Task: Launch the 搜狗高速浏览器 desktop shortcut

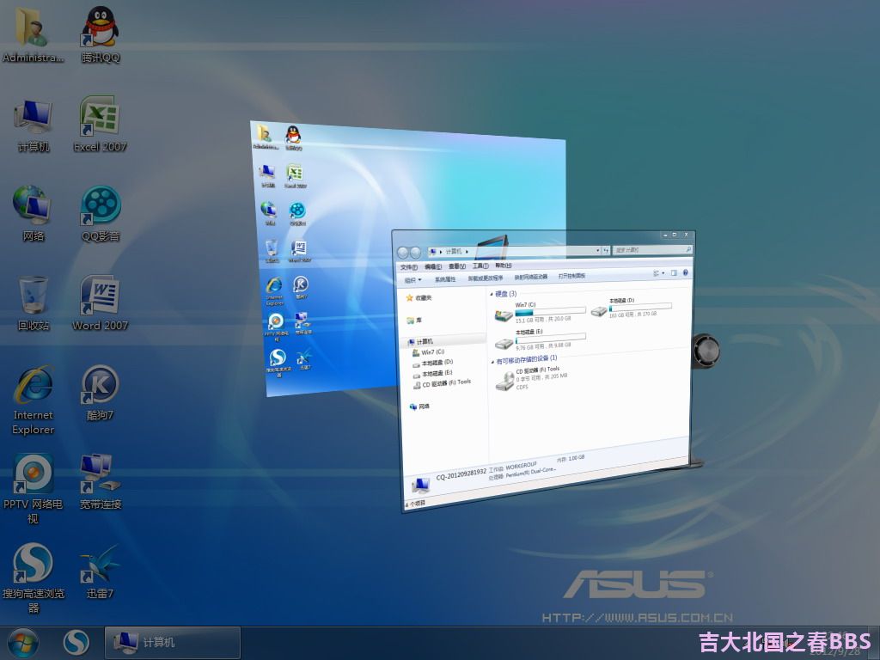Action: tap(34, 578)
